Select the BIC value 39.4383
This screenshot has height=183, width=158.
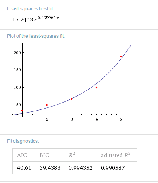[50, 168]
